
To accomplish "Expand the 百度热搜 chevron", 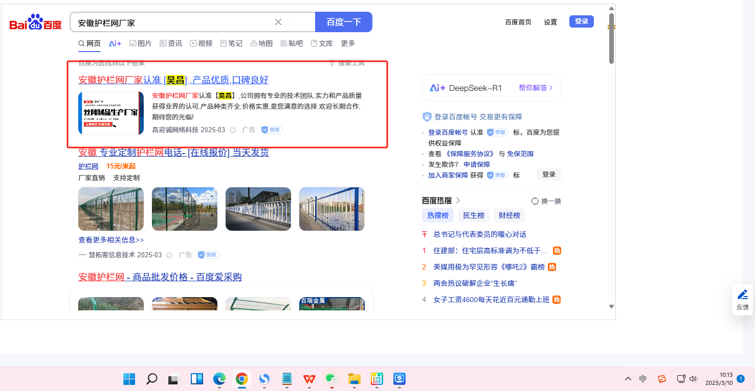I will coord(458,201).
